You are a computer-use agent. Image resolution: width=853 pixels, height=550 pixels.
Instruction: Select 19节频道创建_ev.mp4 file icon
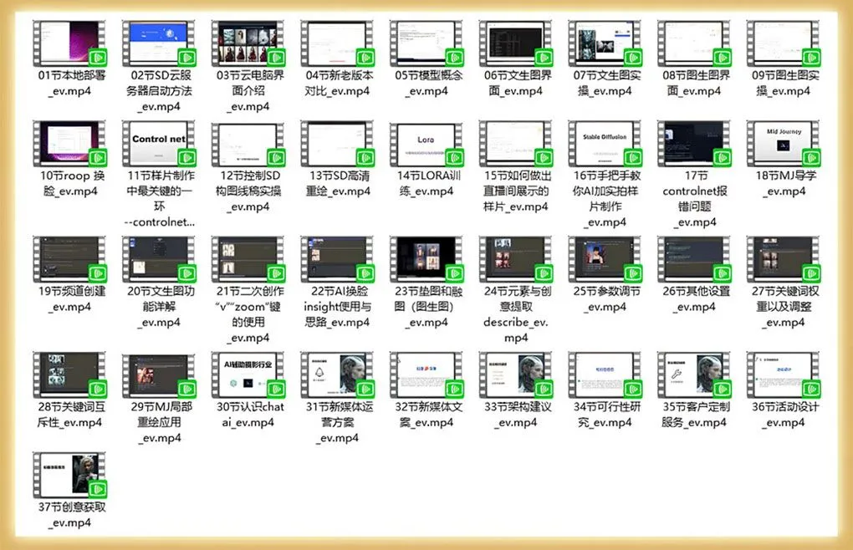(x=69, y=258)
